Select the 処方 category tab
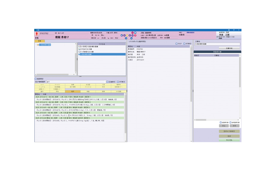The width and height of the screenshot is (276, 171). coord(73,91)
